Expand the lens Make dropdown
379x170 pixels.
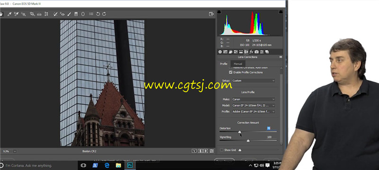pyautogui.click(x=253, y=99)
